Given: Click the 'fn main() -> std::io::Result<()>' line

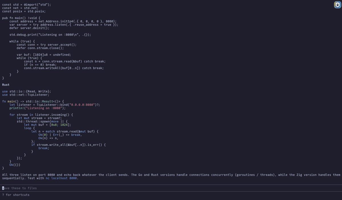Looking at the screenshot, I should pos(33,101).
